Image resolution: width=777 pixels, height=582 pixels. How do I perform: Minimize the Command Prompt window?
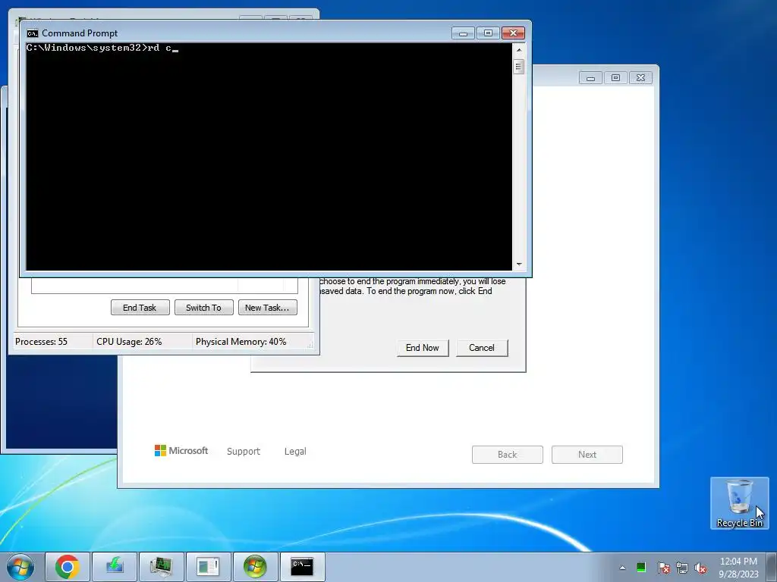464,33
